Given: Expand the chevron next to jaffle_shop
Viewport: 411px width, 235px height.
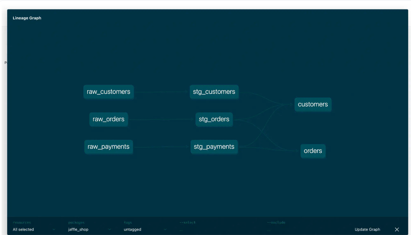Looking at the screenshot, I should 109,229.
